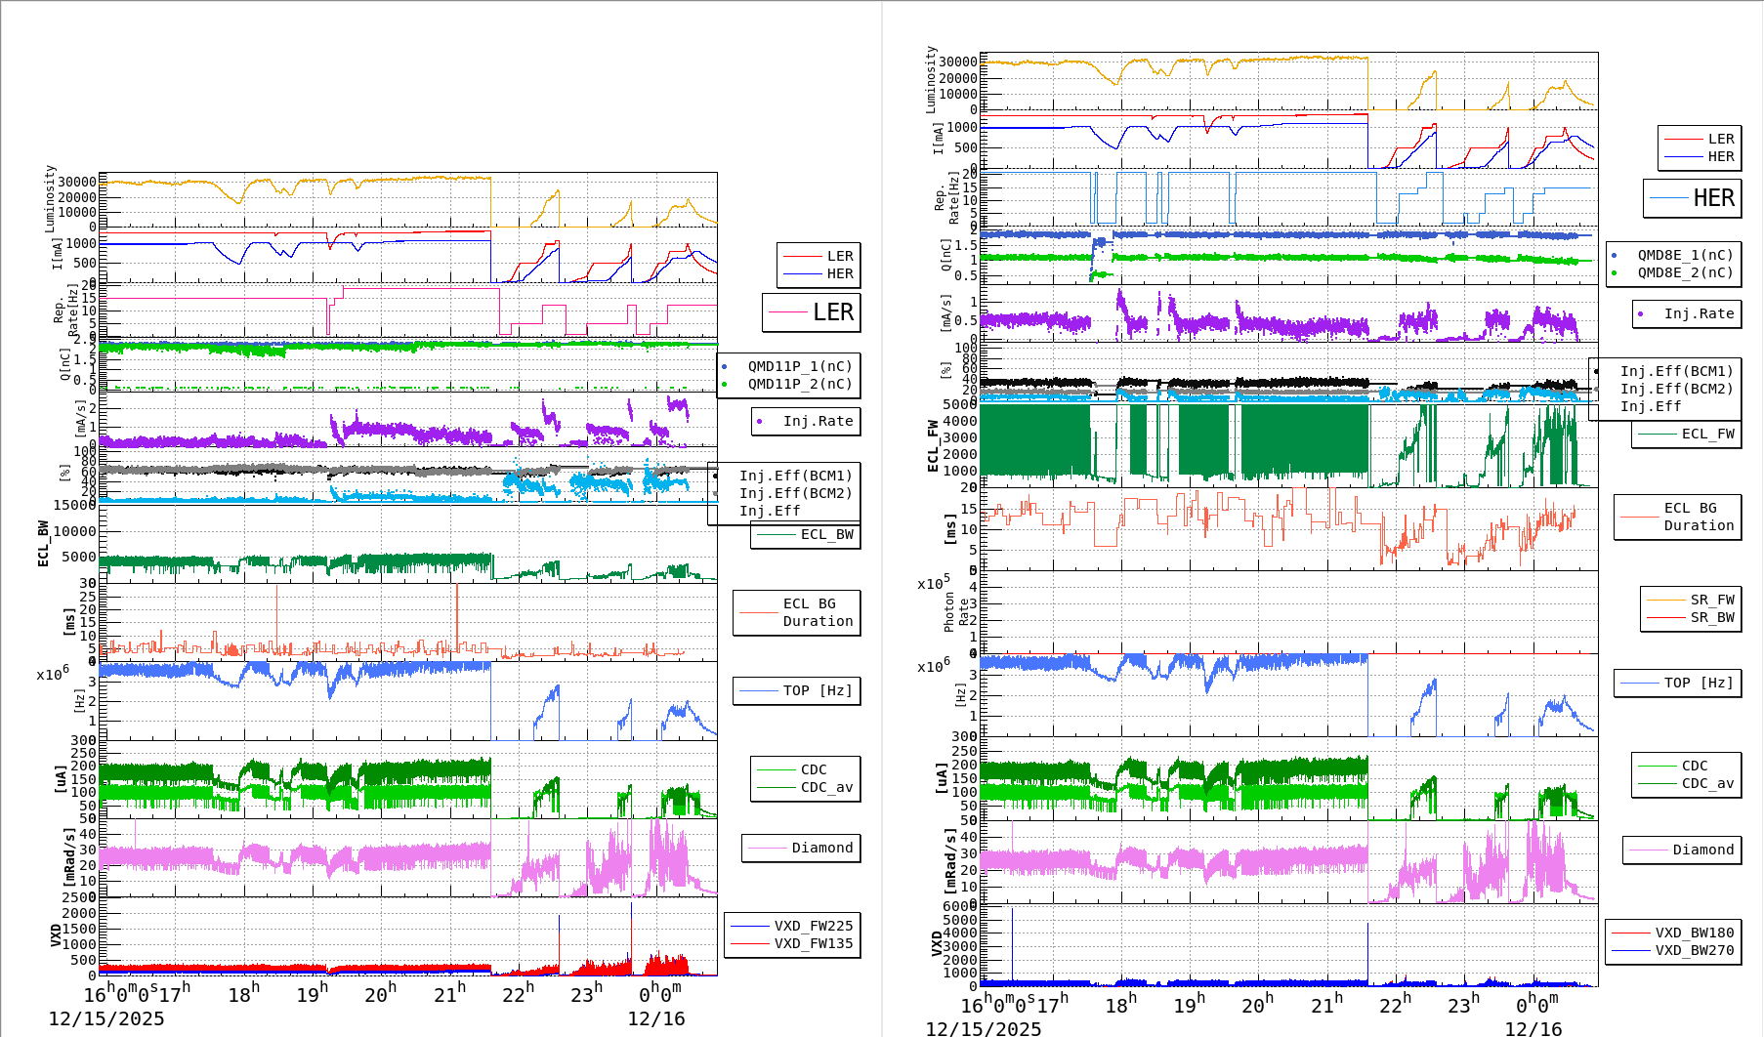Click the large LER rep-rate legend label

[833, 312]
